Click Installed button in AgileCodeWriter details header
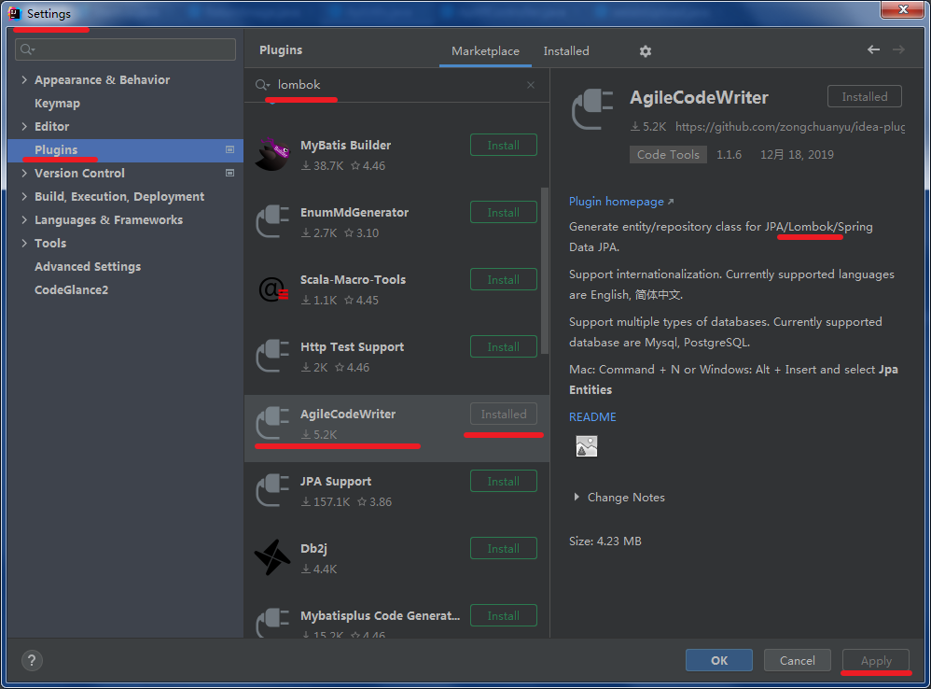Image resolution: width=931 pixels, height=689 pixels. tap(865, 96)
